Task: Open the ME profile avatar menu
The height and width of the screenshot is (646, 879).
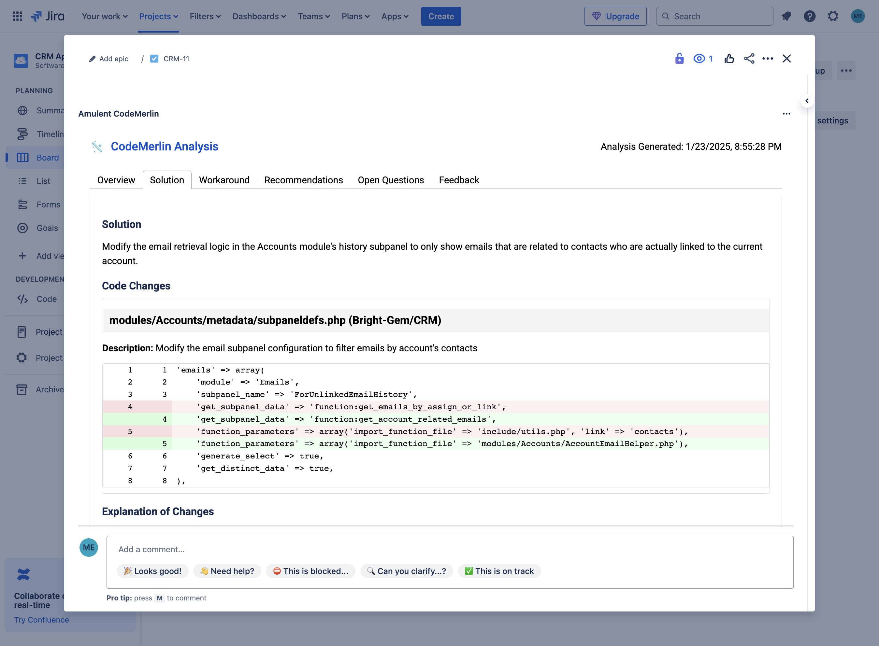Action: click(x=858, y=16)
